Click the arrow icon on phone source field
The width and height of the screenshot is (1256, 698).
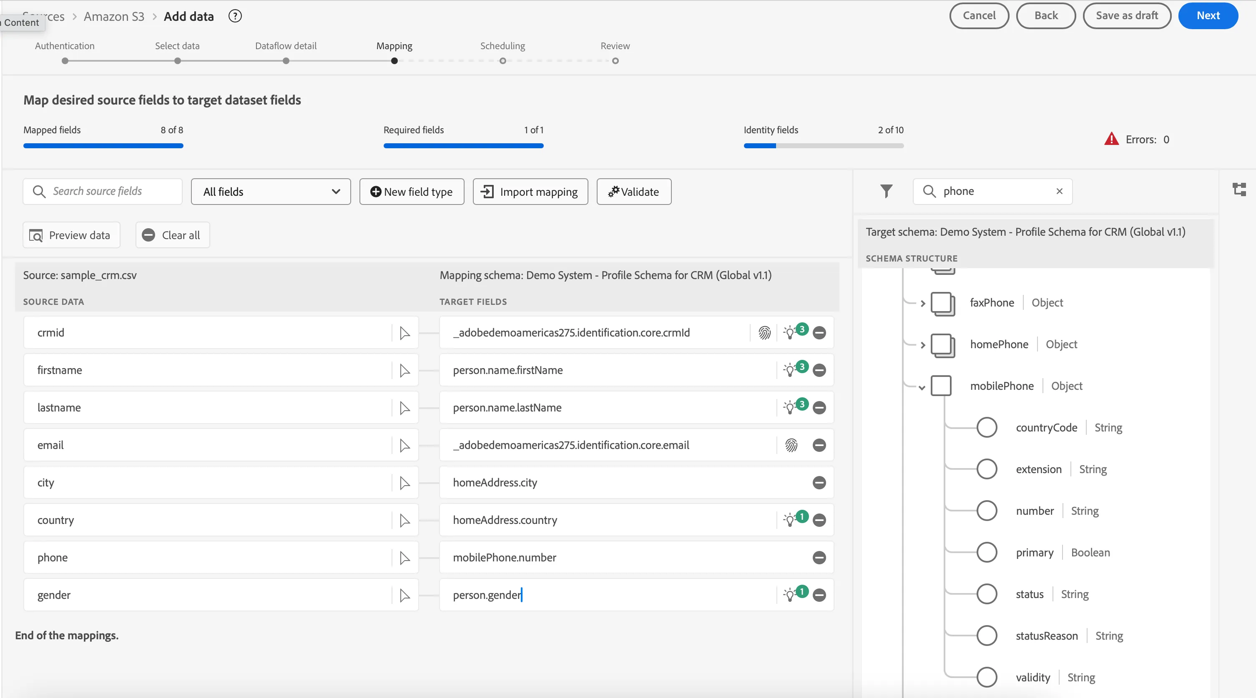(404, 558)
